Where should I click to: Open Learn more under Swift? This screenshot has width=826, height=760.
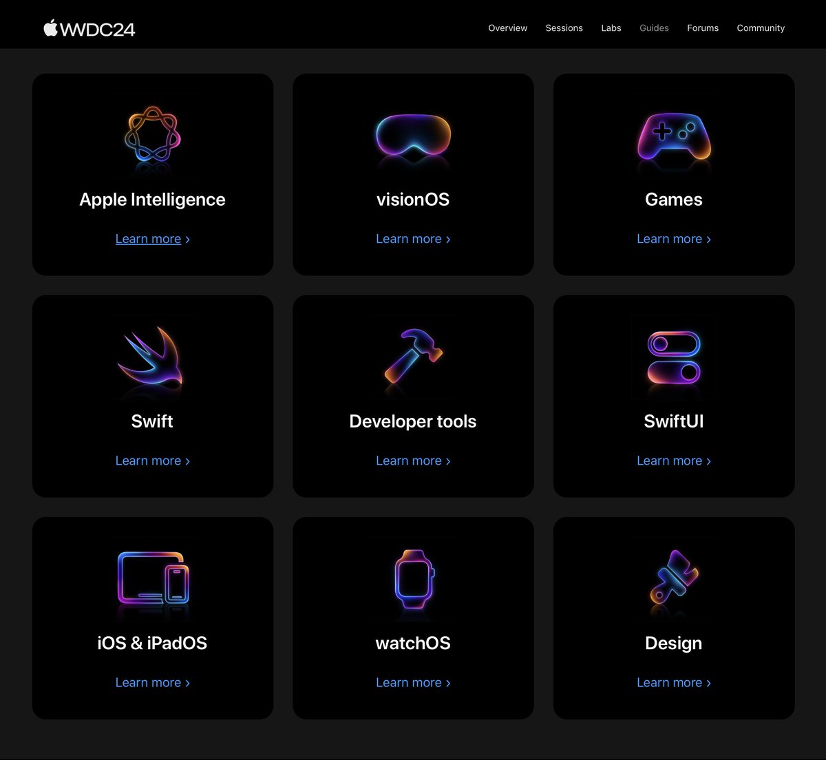[x=153, y=461]
